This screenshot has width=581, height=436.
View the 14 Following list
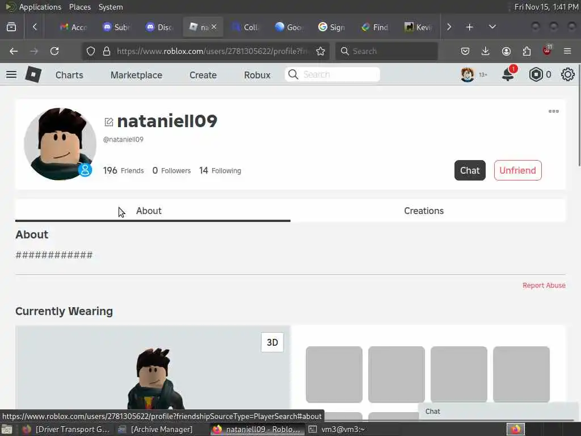click(x=220, y=170)
